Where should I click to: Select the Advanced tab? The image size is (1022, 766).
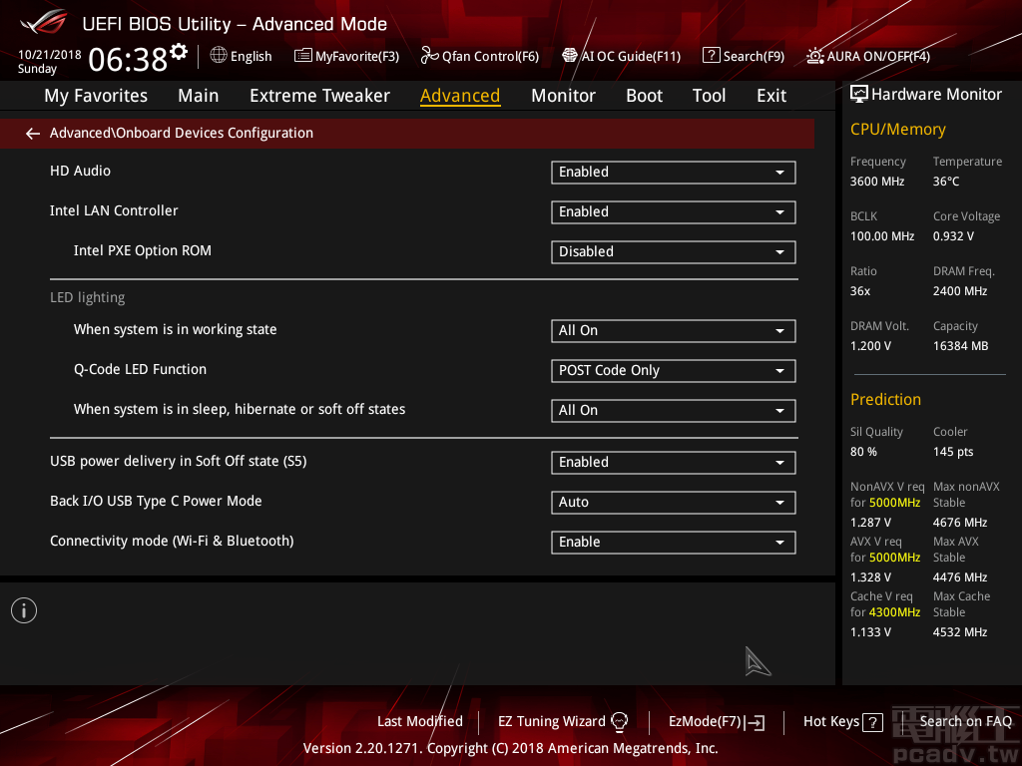(460, 96)
